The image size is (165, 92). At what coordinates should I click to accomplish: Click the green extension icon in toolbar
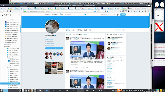(x=142, y=11)
